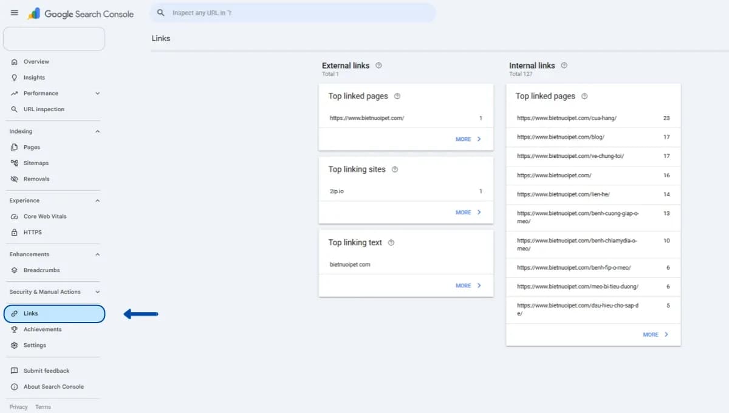
Task: Collapse the Enhancements section
Action: [x=98, y=254]
